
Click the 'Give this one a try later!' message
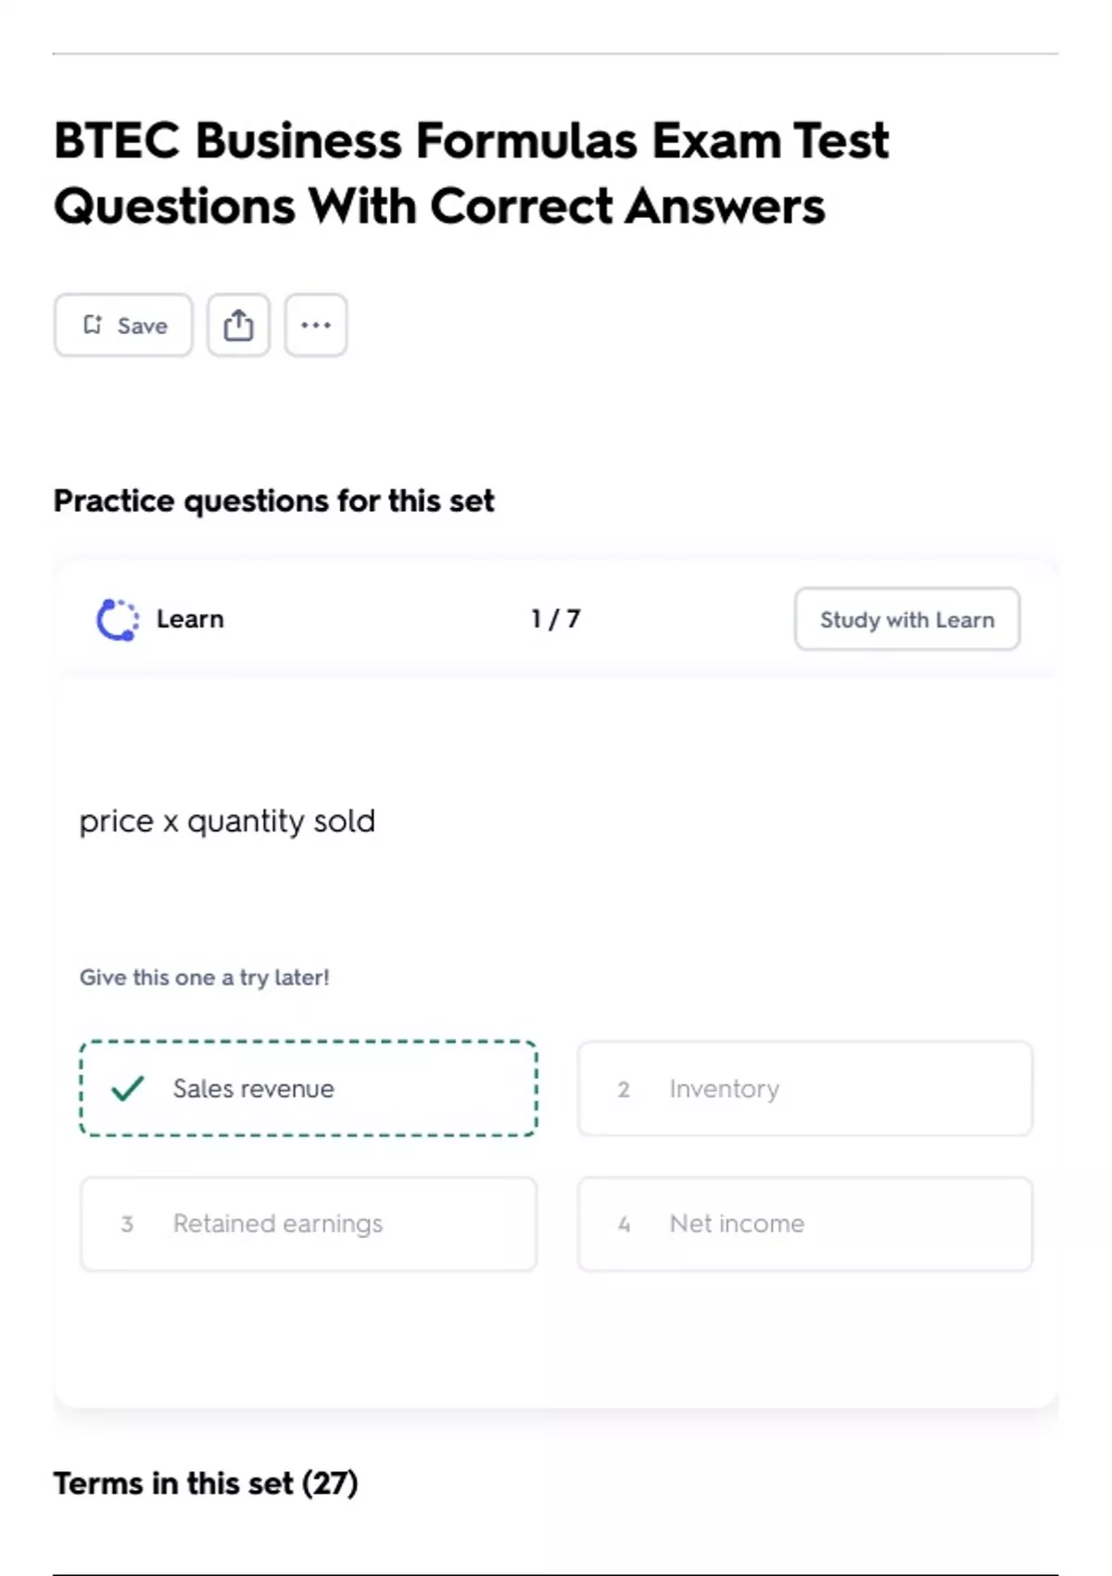point(204,977)
